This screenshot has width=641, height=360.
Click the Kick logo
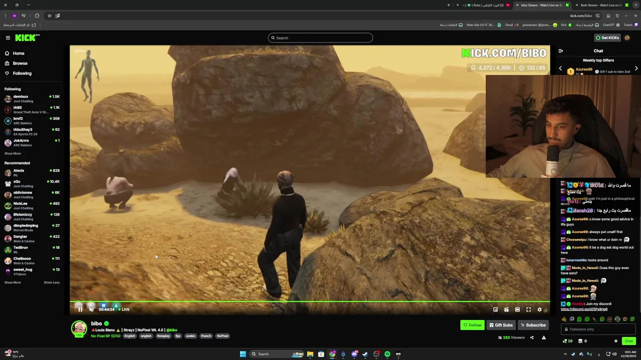27,37
